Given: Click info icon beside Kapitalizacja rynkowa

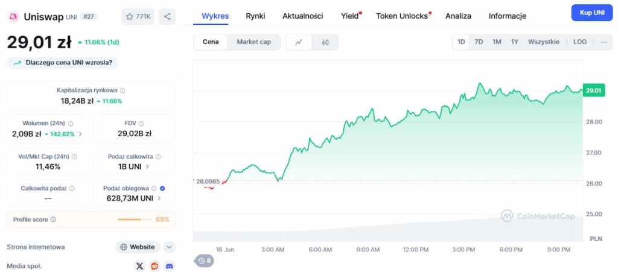Looking at the screenshot, I should click(123, 90).
